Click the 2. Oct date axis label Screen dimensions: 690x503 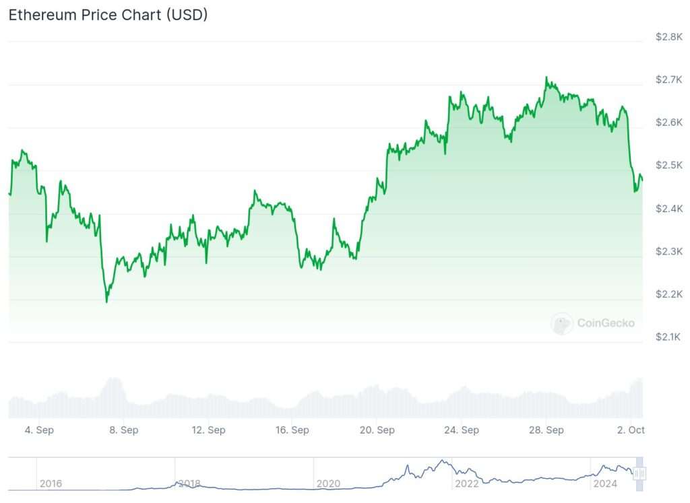631,430
